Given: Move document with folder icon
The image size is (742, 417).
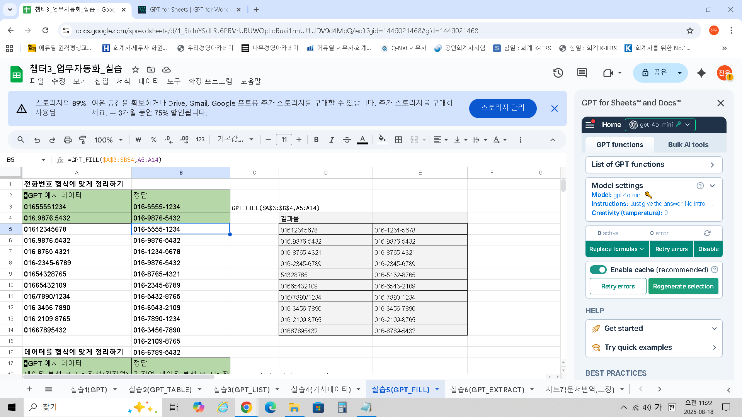Looking at the screenshot, I should pos(151,69).
